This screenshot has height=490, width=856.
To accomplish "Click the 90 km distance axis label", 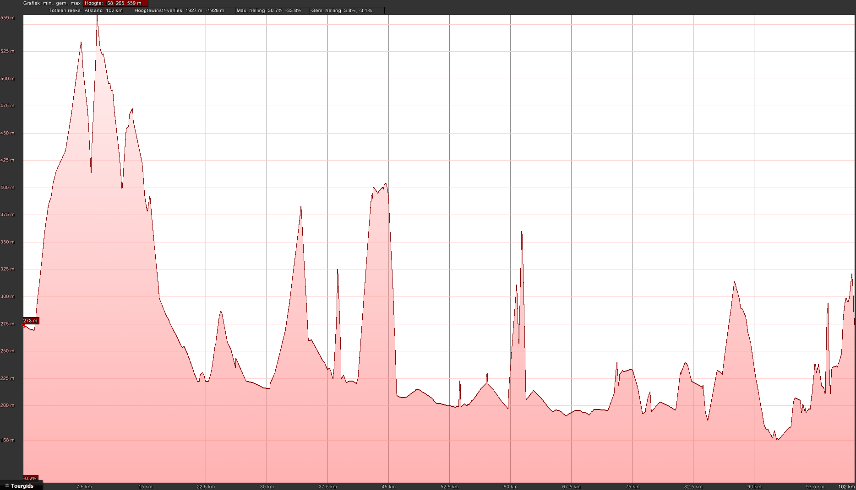I will pyautogui.click(x=754, y=487).
